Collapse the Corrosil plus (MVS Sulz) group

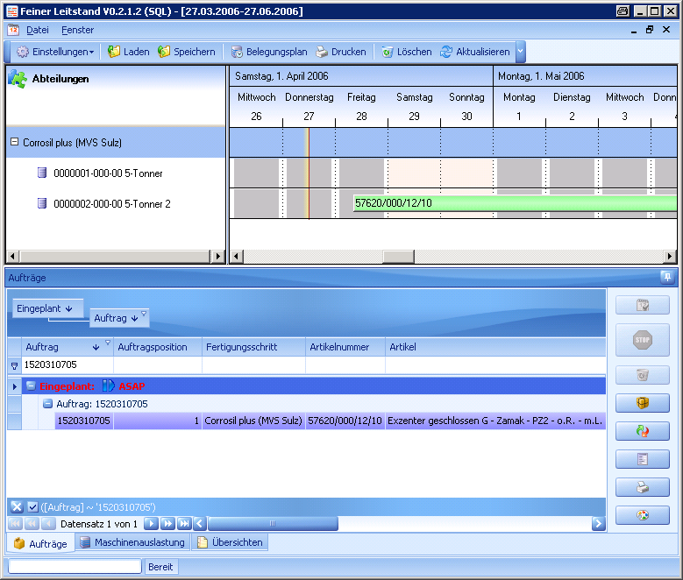[14, 142]
